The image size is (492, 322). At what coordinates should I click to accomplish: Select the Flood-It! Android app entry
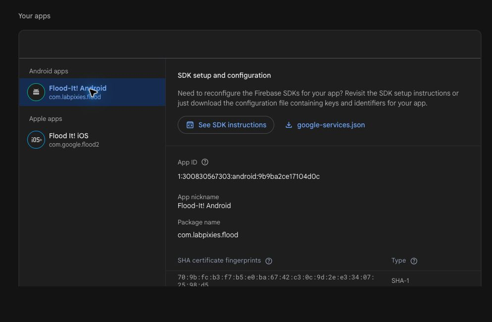coord(92,92)
